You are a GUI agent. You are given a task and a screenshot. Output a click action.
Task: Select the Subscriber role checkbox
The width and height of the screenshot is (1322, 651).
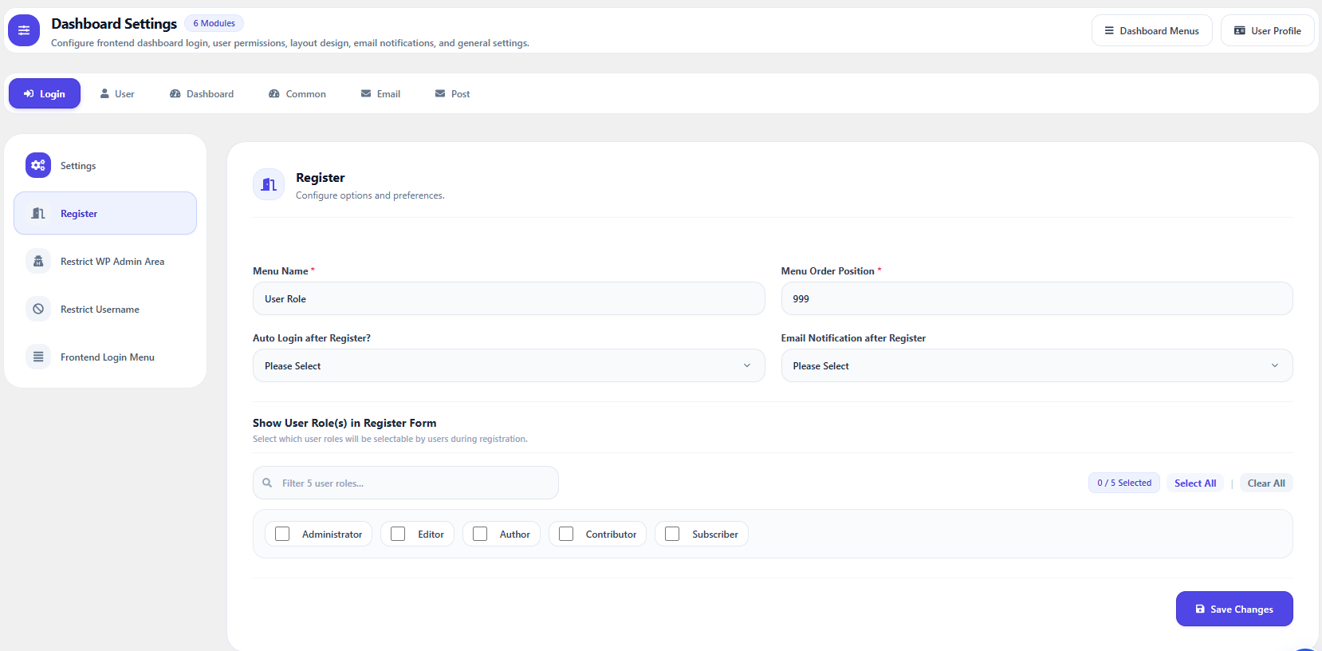tap(672, 534)
